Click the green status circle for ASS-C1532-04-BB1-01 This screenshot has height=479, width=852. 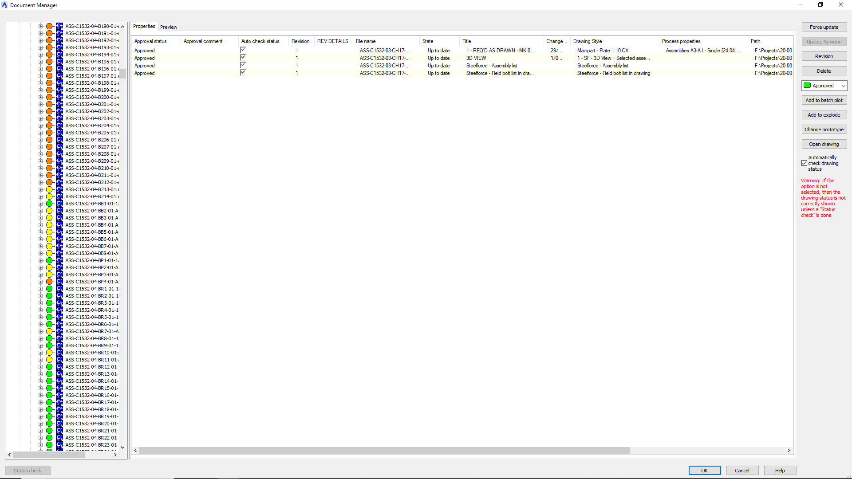(x=49, y=204)
